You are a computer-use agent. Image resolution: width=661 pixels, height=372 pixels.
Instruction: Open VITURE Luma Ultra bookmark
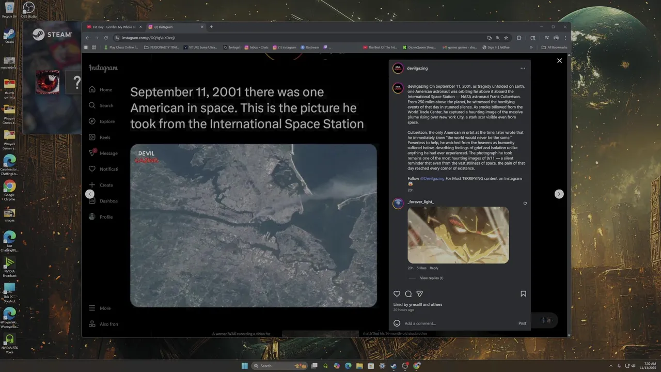[200, 47]
